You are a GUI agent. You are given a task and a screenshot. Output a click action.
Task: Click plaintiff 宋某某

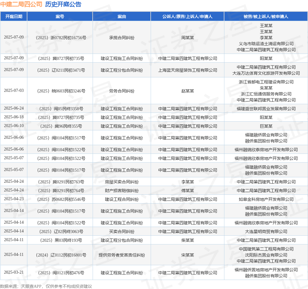[188, 255]
